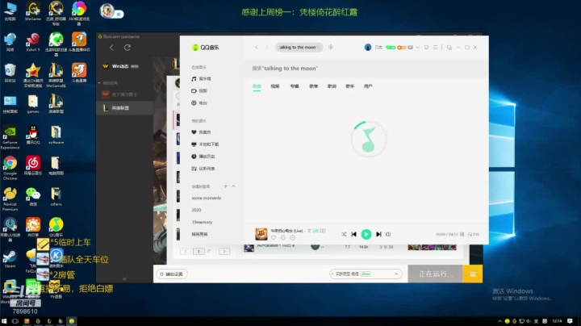Screen dimensions: 581x326
Task: Open the Windows Start menu
Action: (4, 321)
